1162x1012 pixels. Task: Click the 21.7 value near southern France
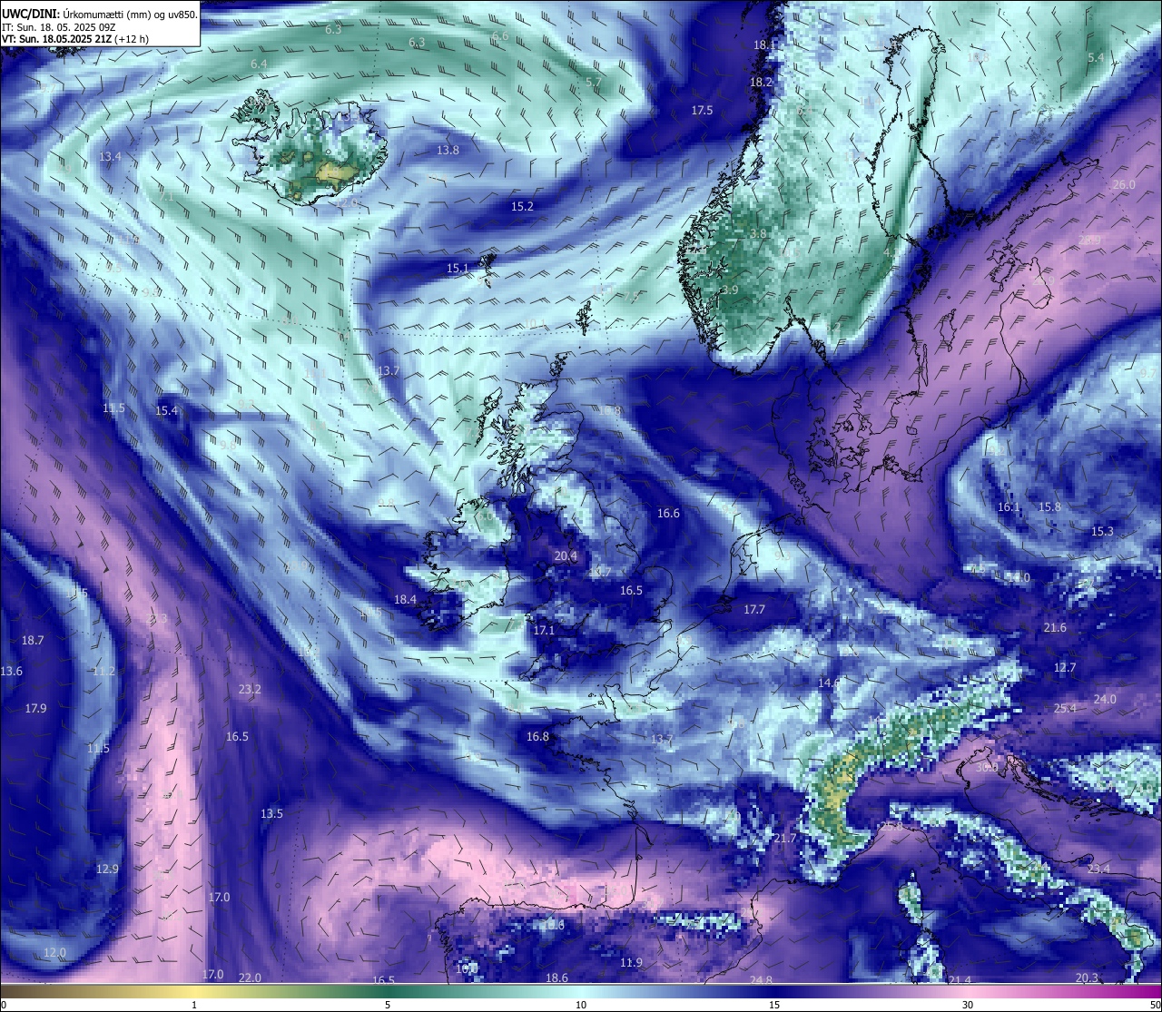[784, 839]
